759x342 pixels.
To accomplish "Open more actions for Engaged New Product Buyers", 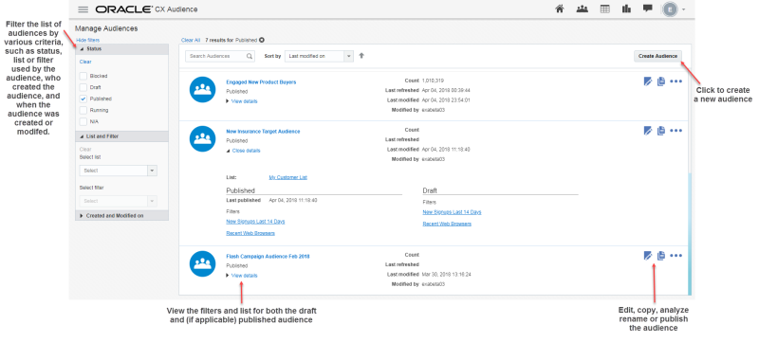I will pos(676,81).
